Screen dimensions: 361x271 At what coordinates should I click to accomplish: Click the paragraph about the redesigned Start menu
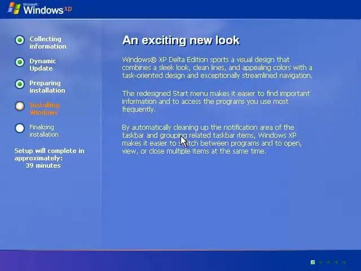coord(216,102)
